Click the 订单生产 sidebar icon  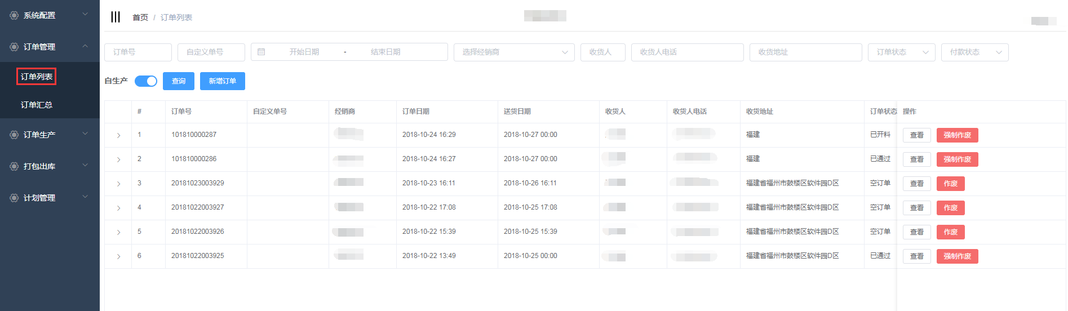click(14, 135)
